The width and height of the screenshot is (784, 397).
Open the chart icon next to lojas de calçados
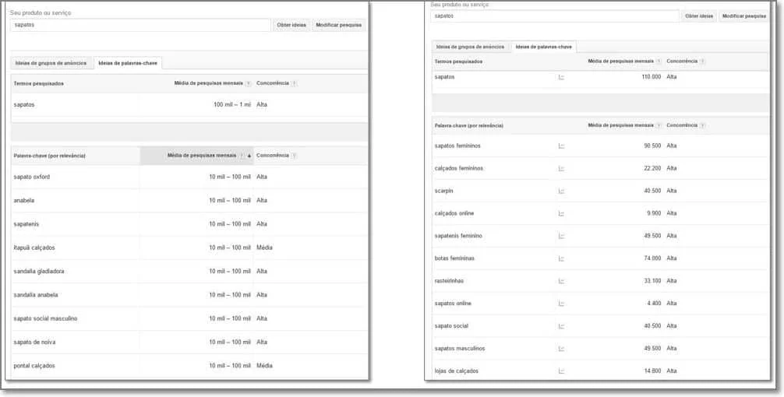click(x=561, y=371)
